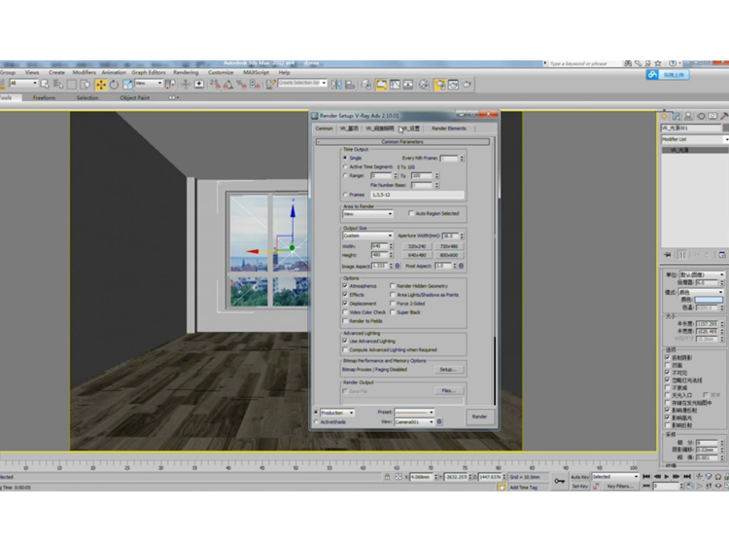Open the Selected key filter dropdown
The image size is (729, 545).
pos(614,477)
